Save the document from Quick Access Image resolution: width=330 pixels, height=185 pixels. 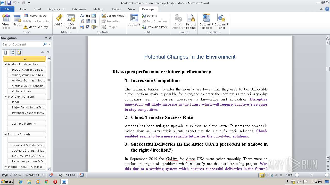tap(9, 3)
